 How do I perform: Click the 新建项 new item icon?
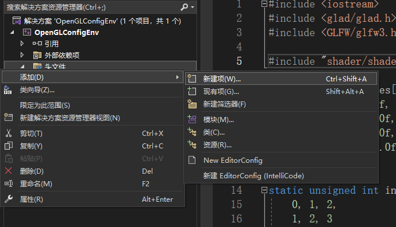[192, 79]
